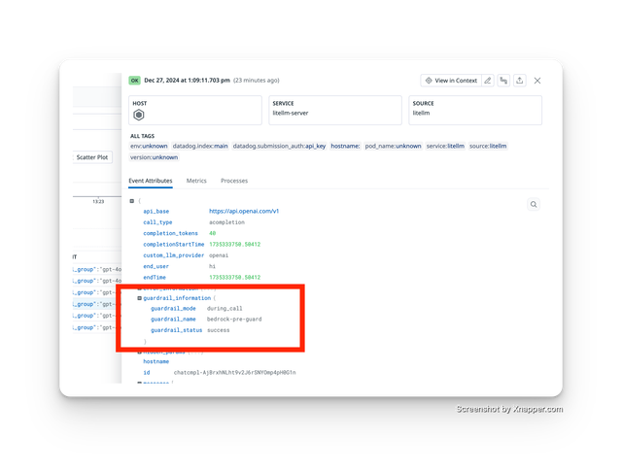Click the service:litellm tag
Viewport: 622px width, 473px height.
tap(447, 146)
